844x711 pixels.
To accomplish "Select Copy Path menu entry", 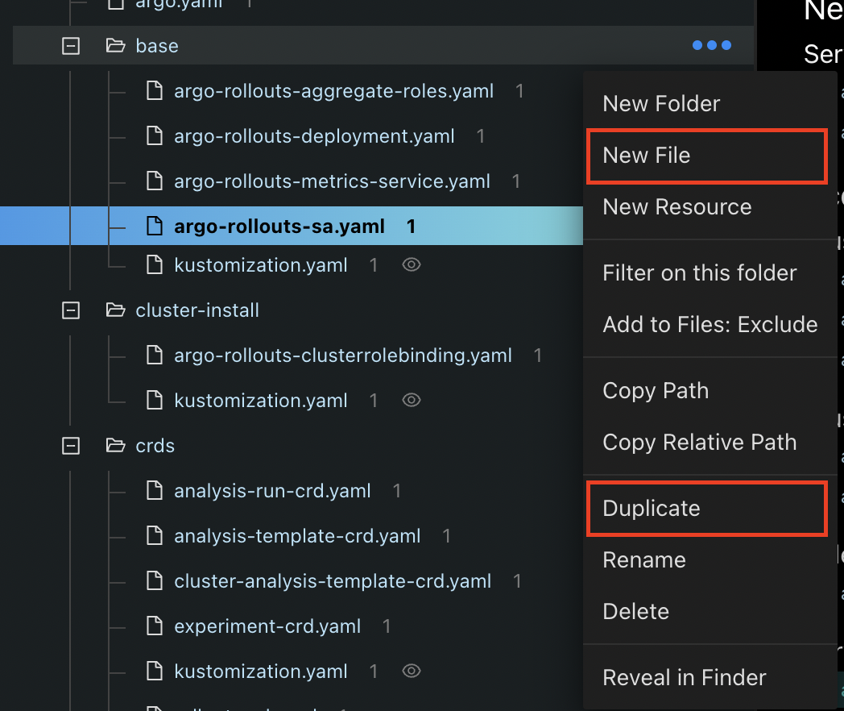I will tap(710, 390).
